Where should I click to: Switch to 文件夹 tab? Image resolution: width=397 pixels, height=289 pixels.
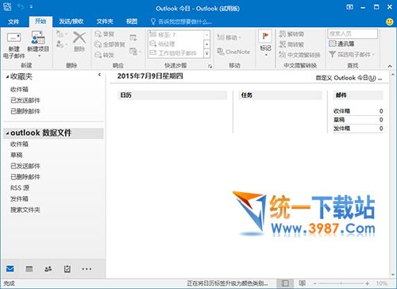(105, 21)
